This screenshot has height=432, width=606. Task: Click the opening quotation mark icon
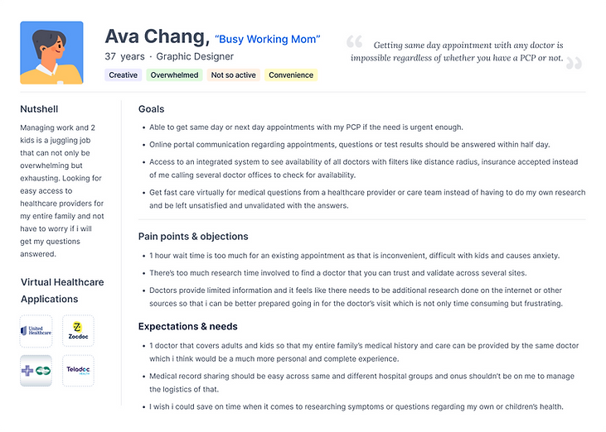355,41
